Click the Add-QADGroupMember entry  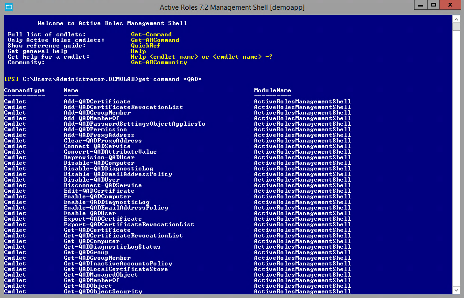(x=97, y=113)
